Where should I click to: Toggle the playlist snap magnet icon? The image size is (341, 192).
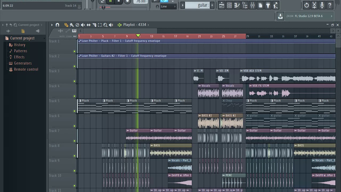tap(57, 25)
